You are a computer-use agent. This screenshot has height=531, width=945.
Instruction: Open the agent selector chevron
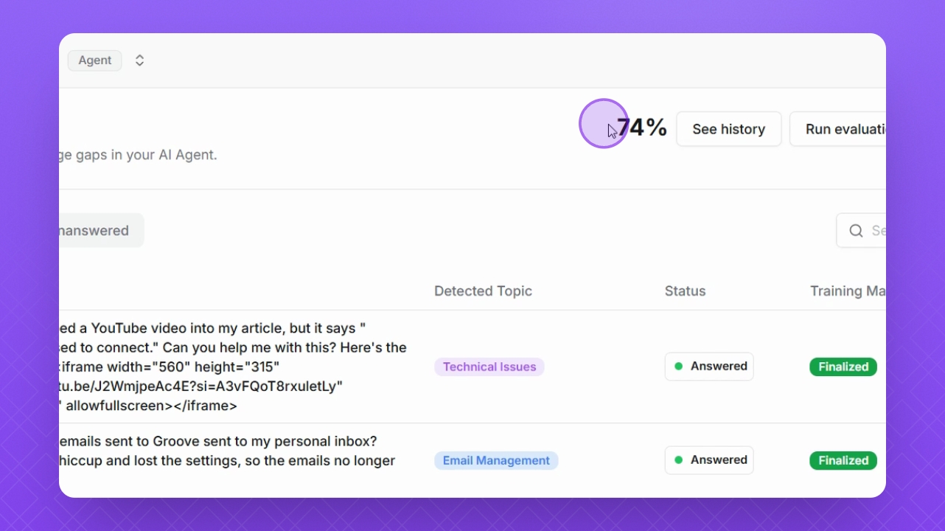[139, 60]
